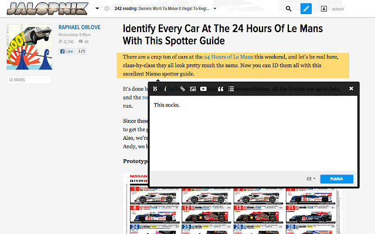Viewport: 375px width, 234px height.
Task: Publish the comment
Action: click(x=336, y=179)
